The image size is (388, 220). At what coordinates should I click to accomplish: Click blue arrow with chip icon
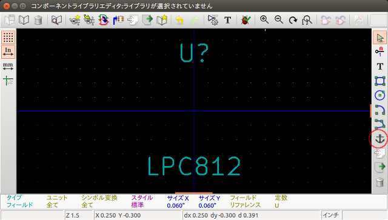pyautogui.click(x=118, y=20)
